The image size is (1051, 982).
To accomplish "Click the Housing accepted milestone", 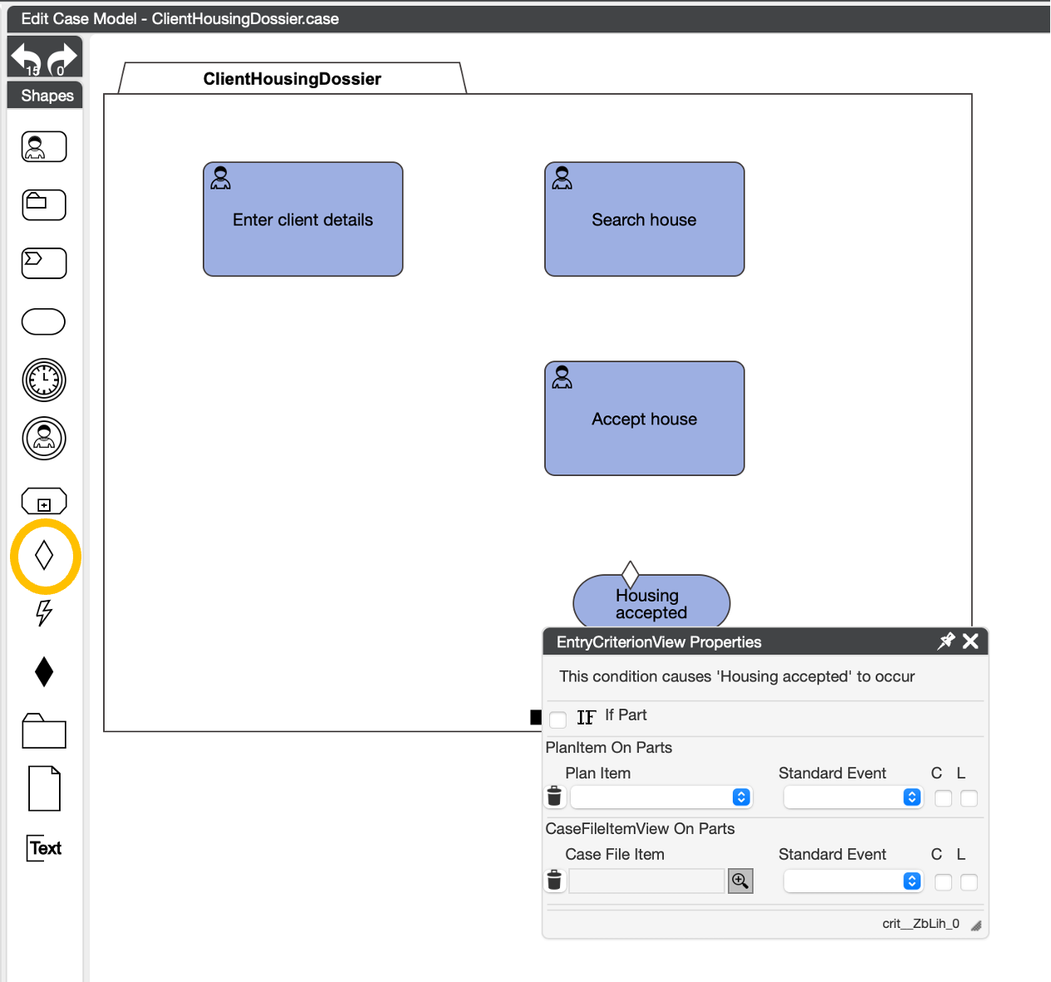I will 651,604.
